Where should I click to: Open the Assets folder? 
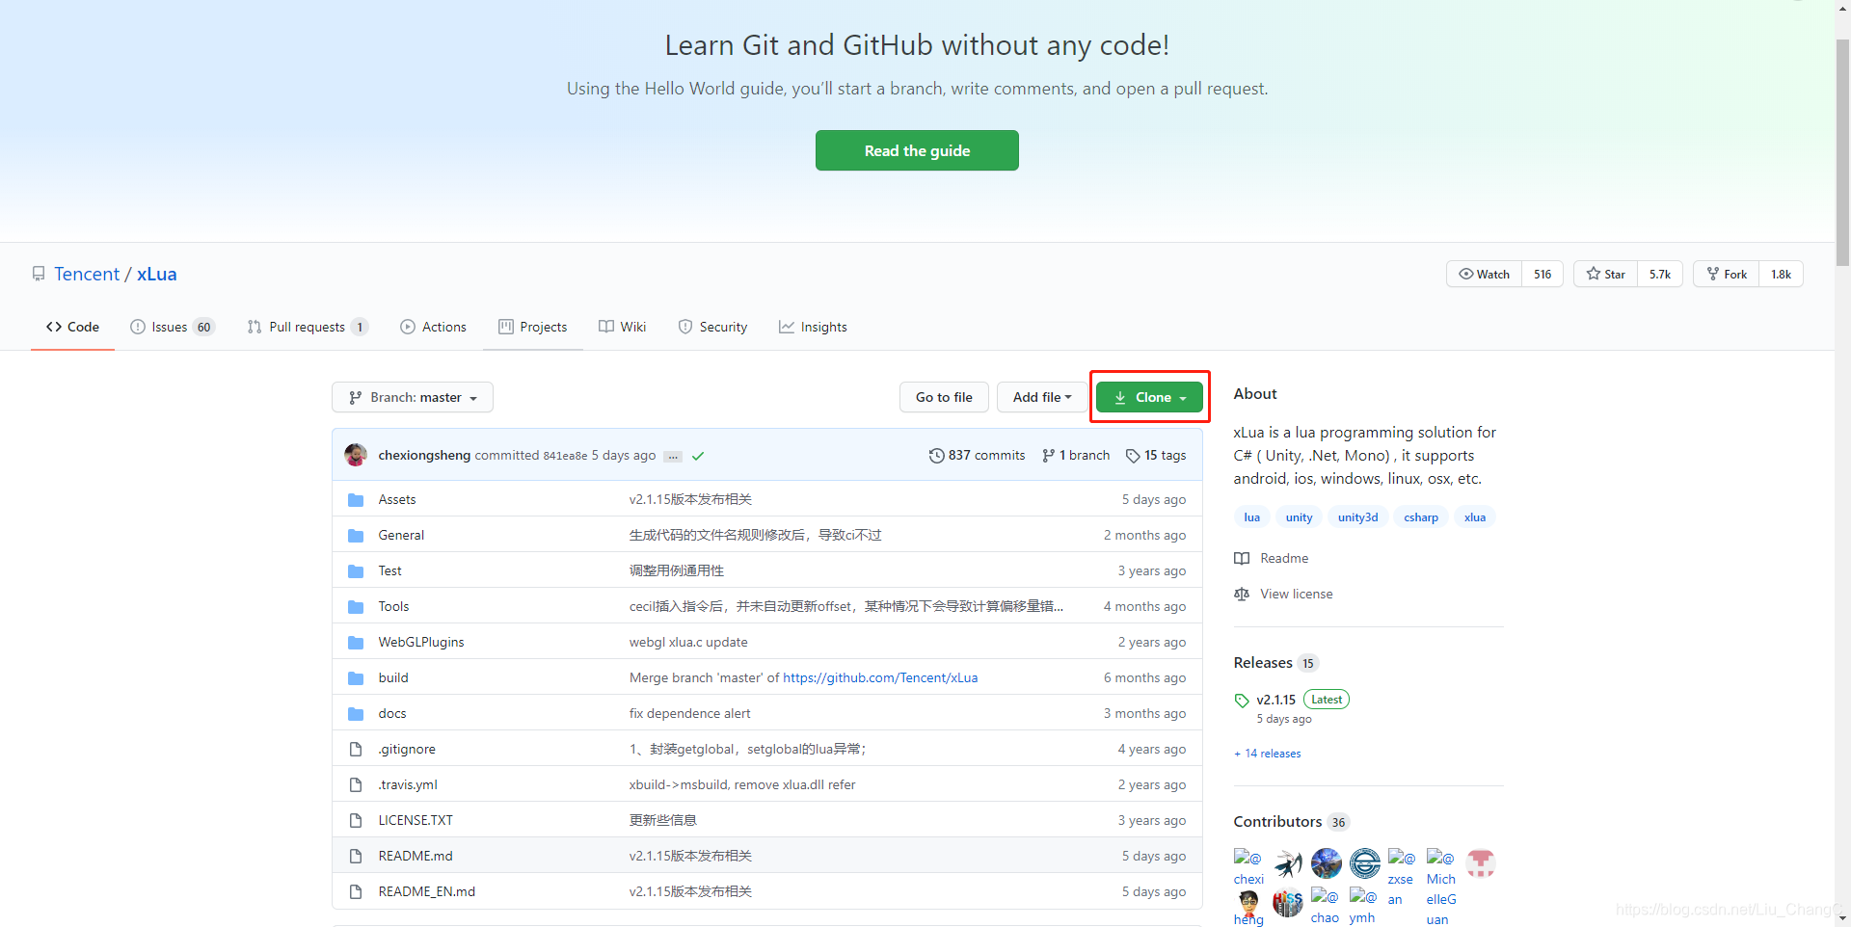click(x=397, y=499)
